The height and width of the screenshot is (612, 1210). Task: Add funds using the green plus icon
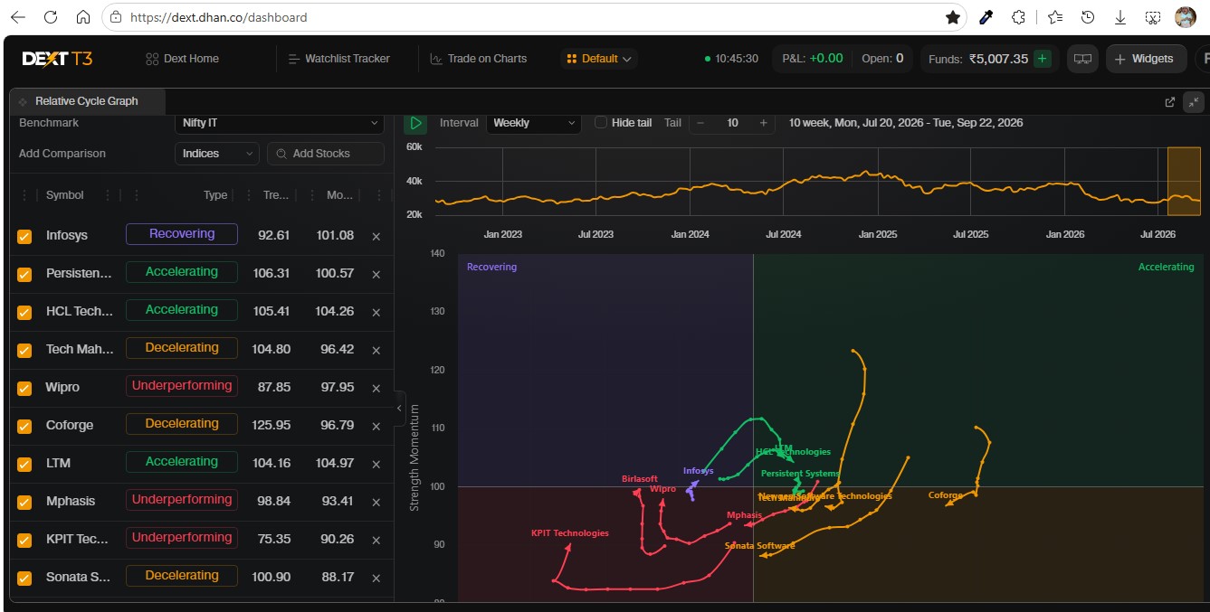tap(1043, 59)
